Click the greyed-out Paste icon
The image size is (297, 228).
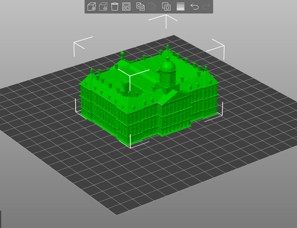pos(152,6)
